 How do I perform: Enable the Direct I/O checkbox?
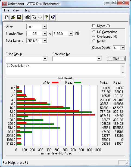pyautogui.click(x=94, y=26)
